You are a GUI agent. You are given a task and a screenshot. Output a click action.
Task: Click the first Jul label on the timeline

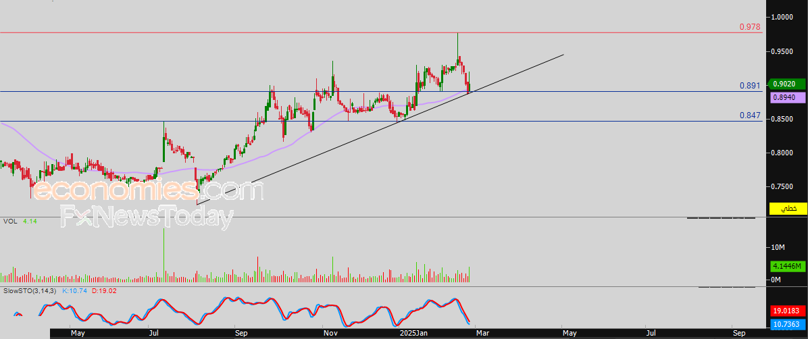point(153,334)
